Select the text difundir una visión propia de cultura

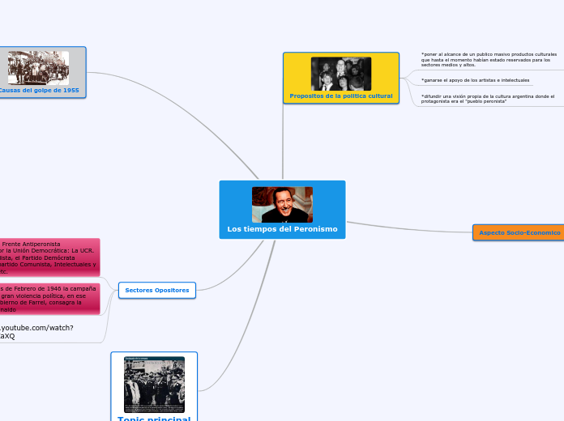488,99
